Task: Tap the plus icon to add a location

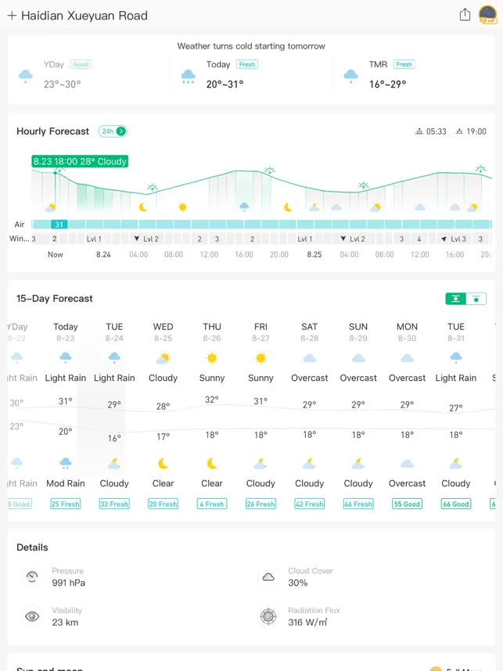Action: tap(12, 16)
